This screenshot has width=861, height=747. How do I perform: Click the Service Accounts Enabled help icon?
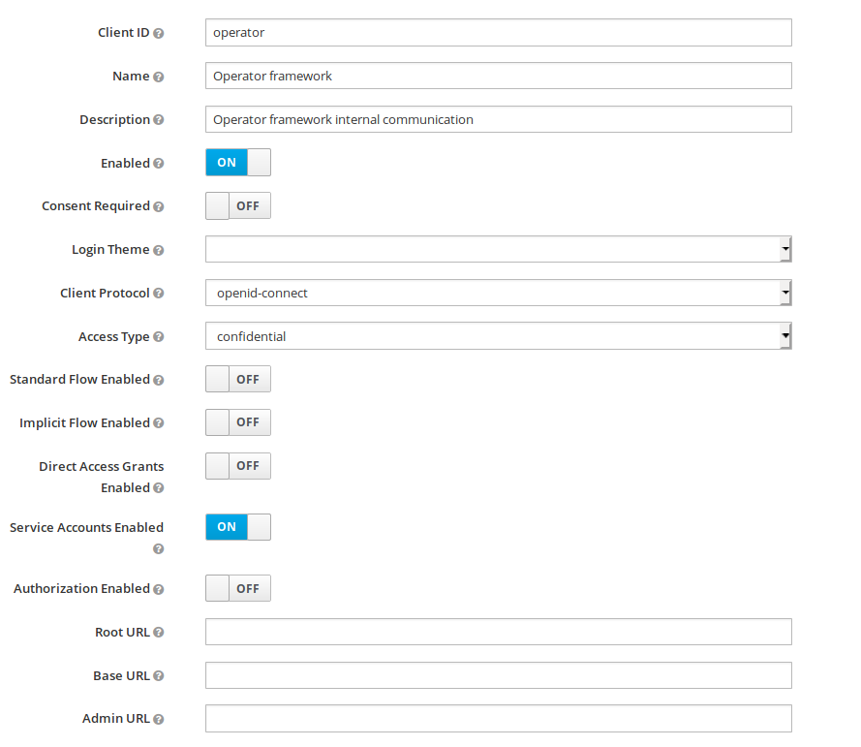click(159, 549)
